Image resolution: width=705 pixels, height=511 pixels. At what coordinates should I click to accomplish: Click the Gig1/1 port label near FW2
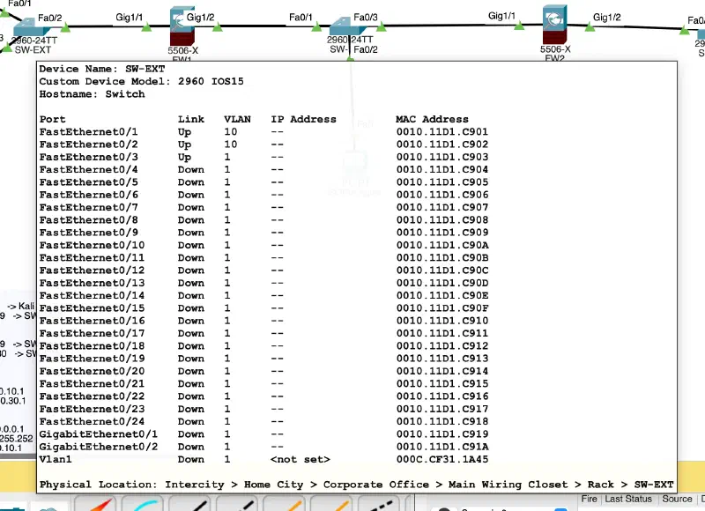tap(501, 16)
